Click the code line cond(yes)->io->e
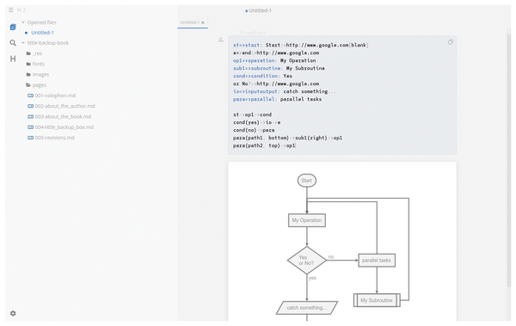 (x=256, y=122)
